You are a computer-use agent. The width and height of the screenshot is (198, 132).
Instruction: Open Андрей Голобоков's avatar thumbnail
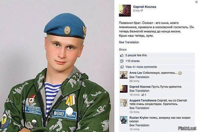point(124,102)
